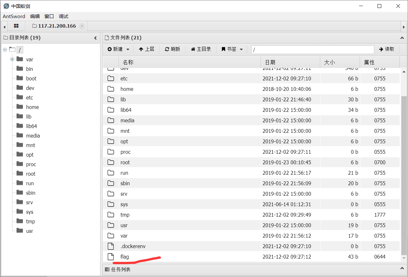The image size is (408, 277).
Task: Click the file icon of the flag row
Action: (x=111, y=257)
